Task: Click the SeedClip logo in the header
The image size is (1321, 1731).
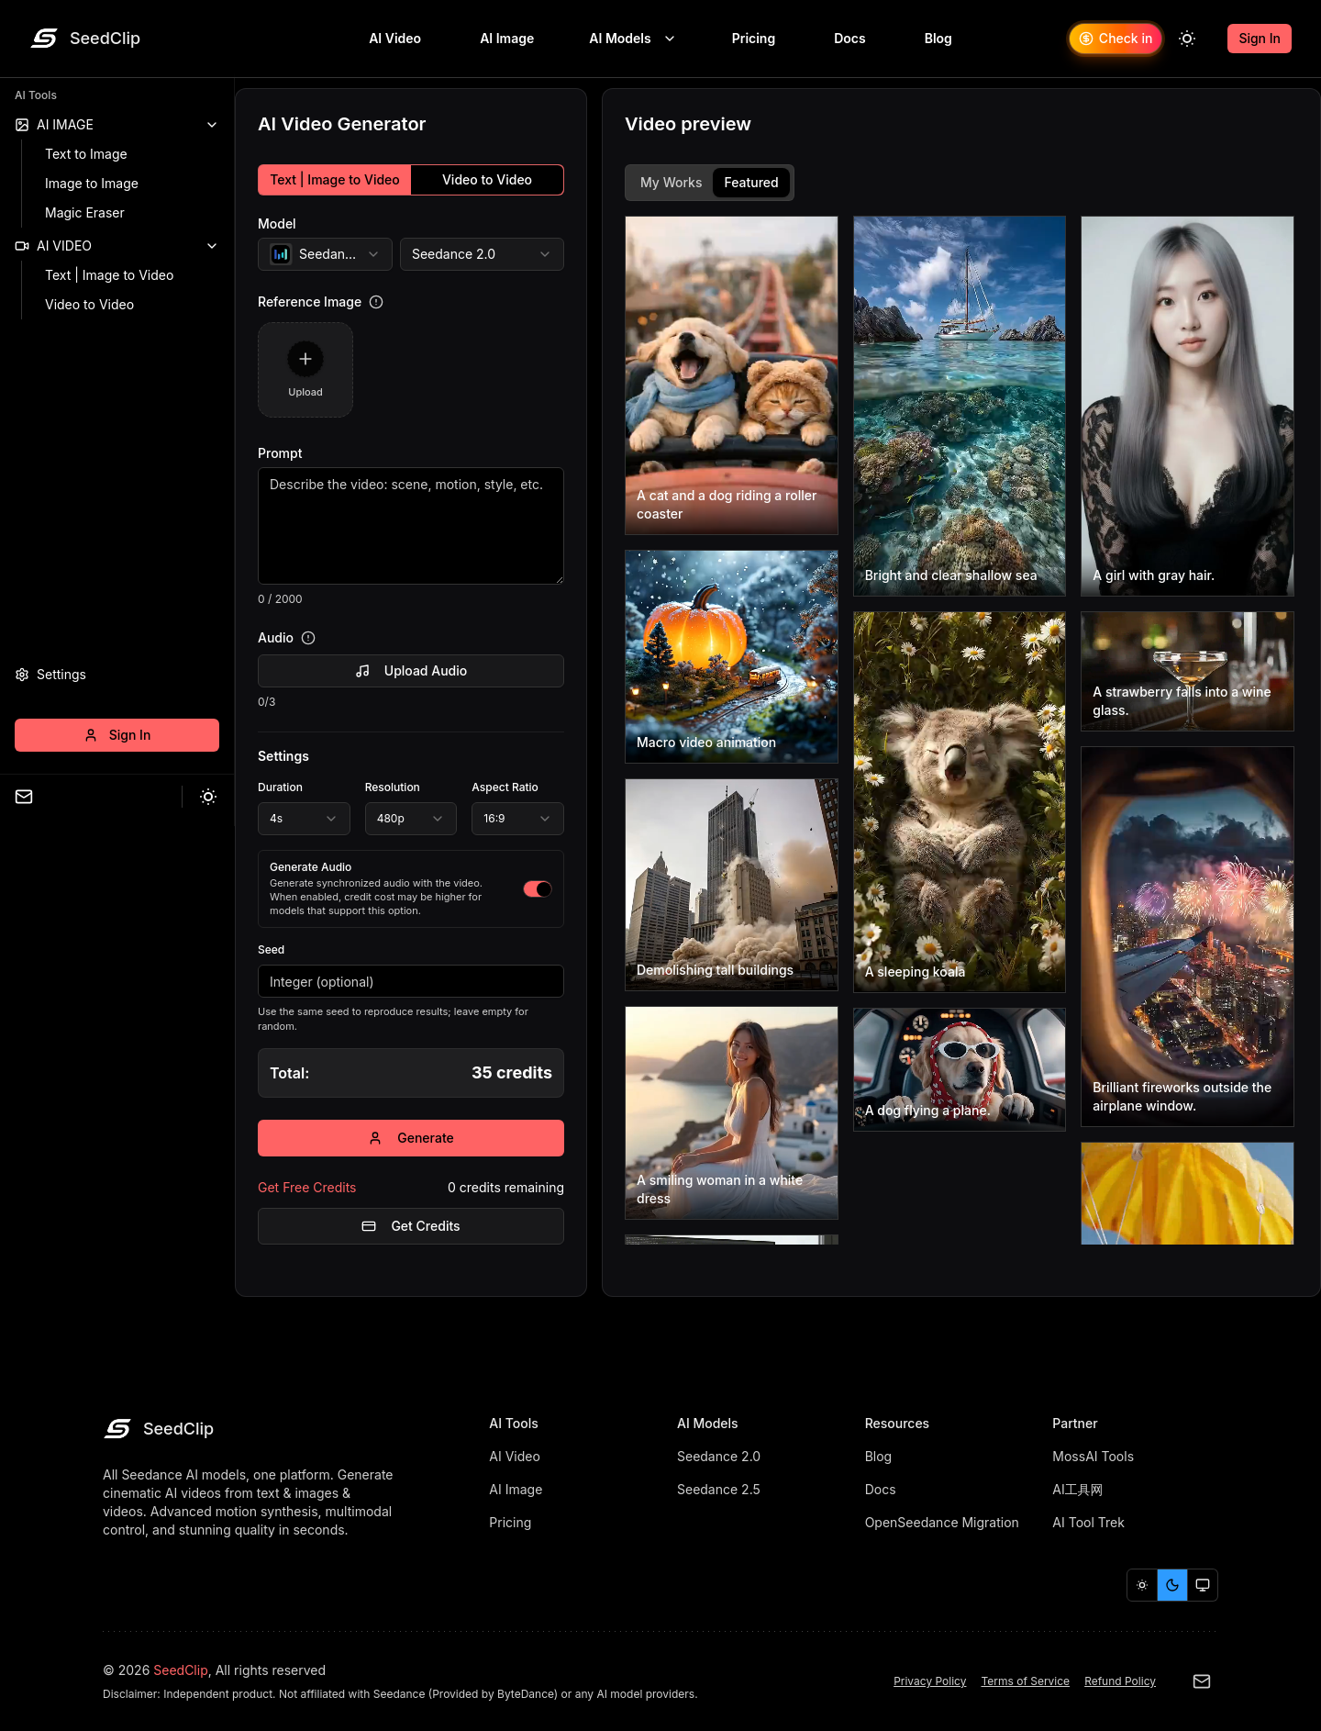Action: point(85,39)
